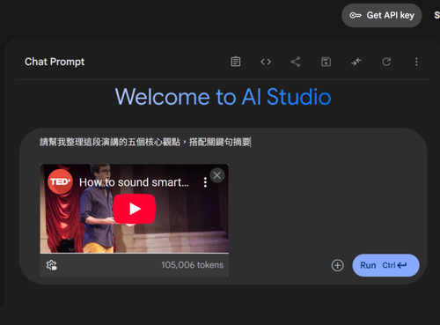Edit the Chat Prompt title

click(55, 62)
